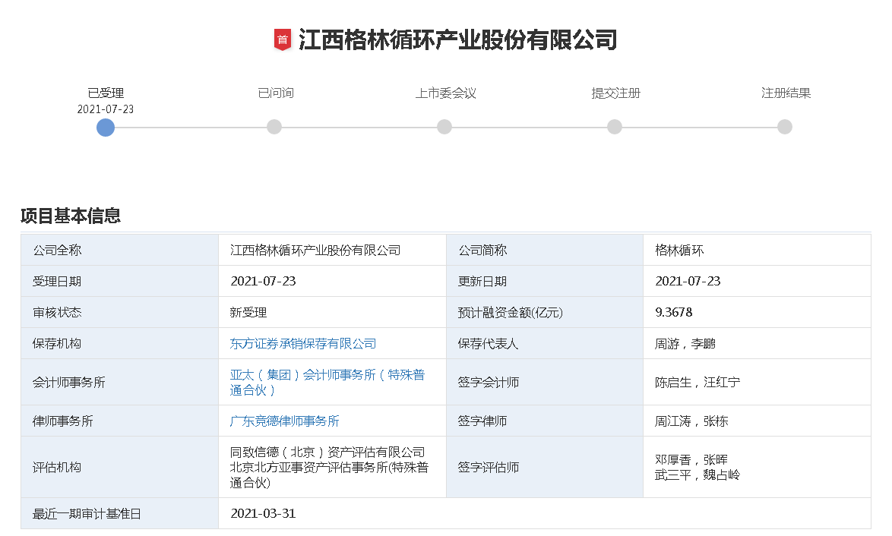Select the 保荐代表人 cell 周游，李鹏
Screen dimensions: 892x536
[x=684, y=343]
